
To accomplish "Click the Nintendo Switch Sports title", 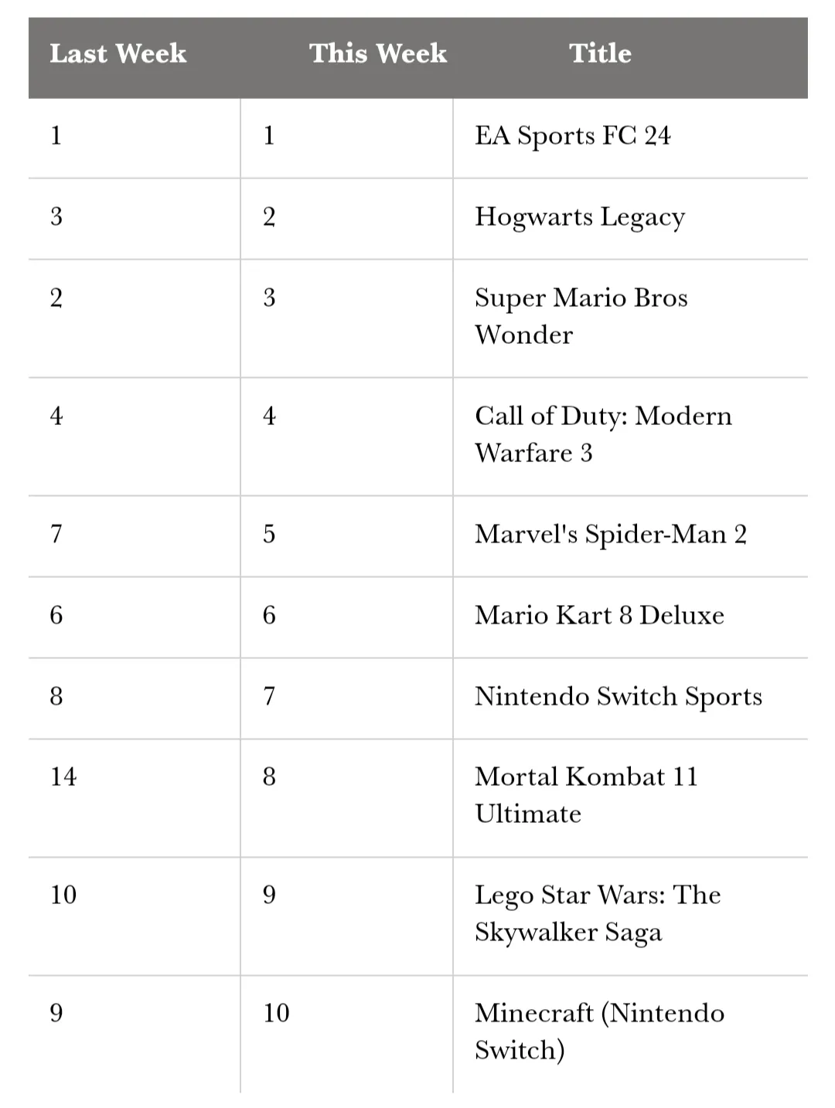I will click(x=618, y=697).
